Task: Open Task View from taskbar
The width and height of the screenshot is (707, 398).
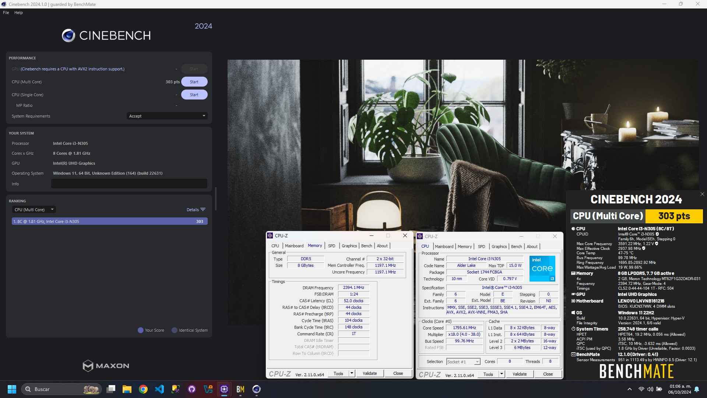Action: (x=111, y=389)
